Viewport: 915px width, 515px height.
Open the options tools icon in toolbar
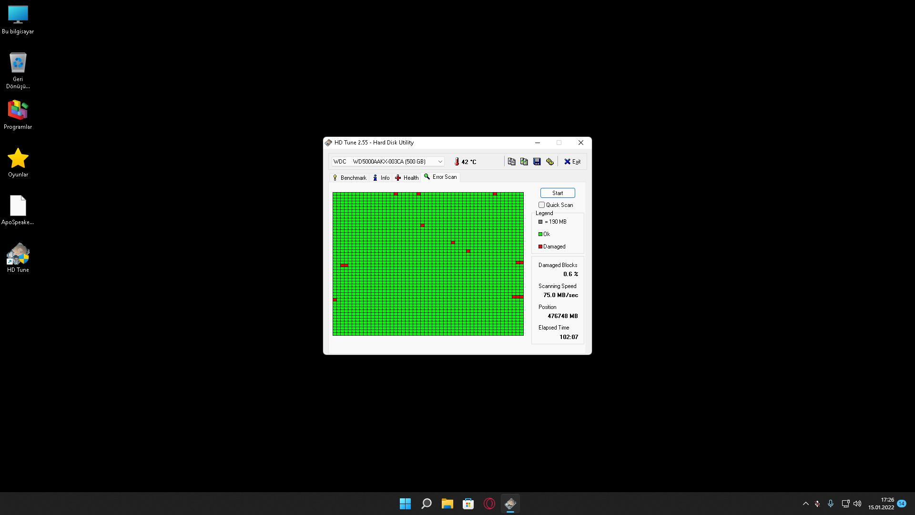[x=550, y=162]
